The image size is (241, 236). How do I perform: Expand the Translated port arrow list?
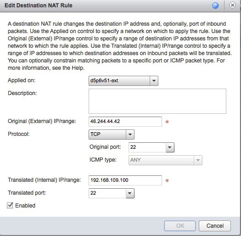(x=130, y=193)
